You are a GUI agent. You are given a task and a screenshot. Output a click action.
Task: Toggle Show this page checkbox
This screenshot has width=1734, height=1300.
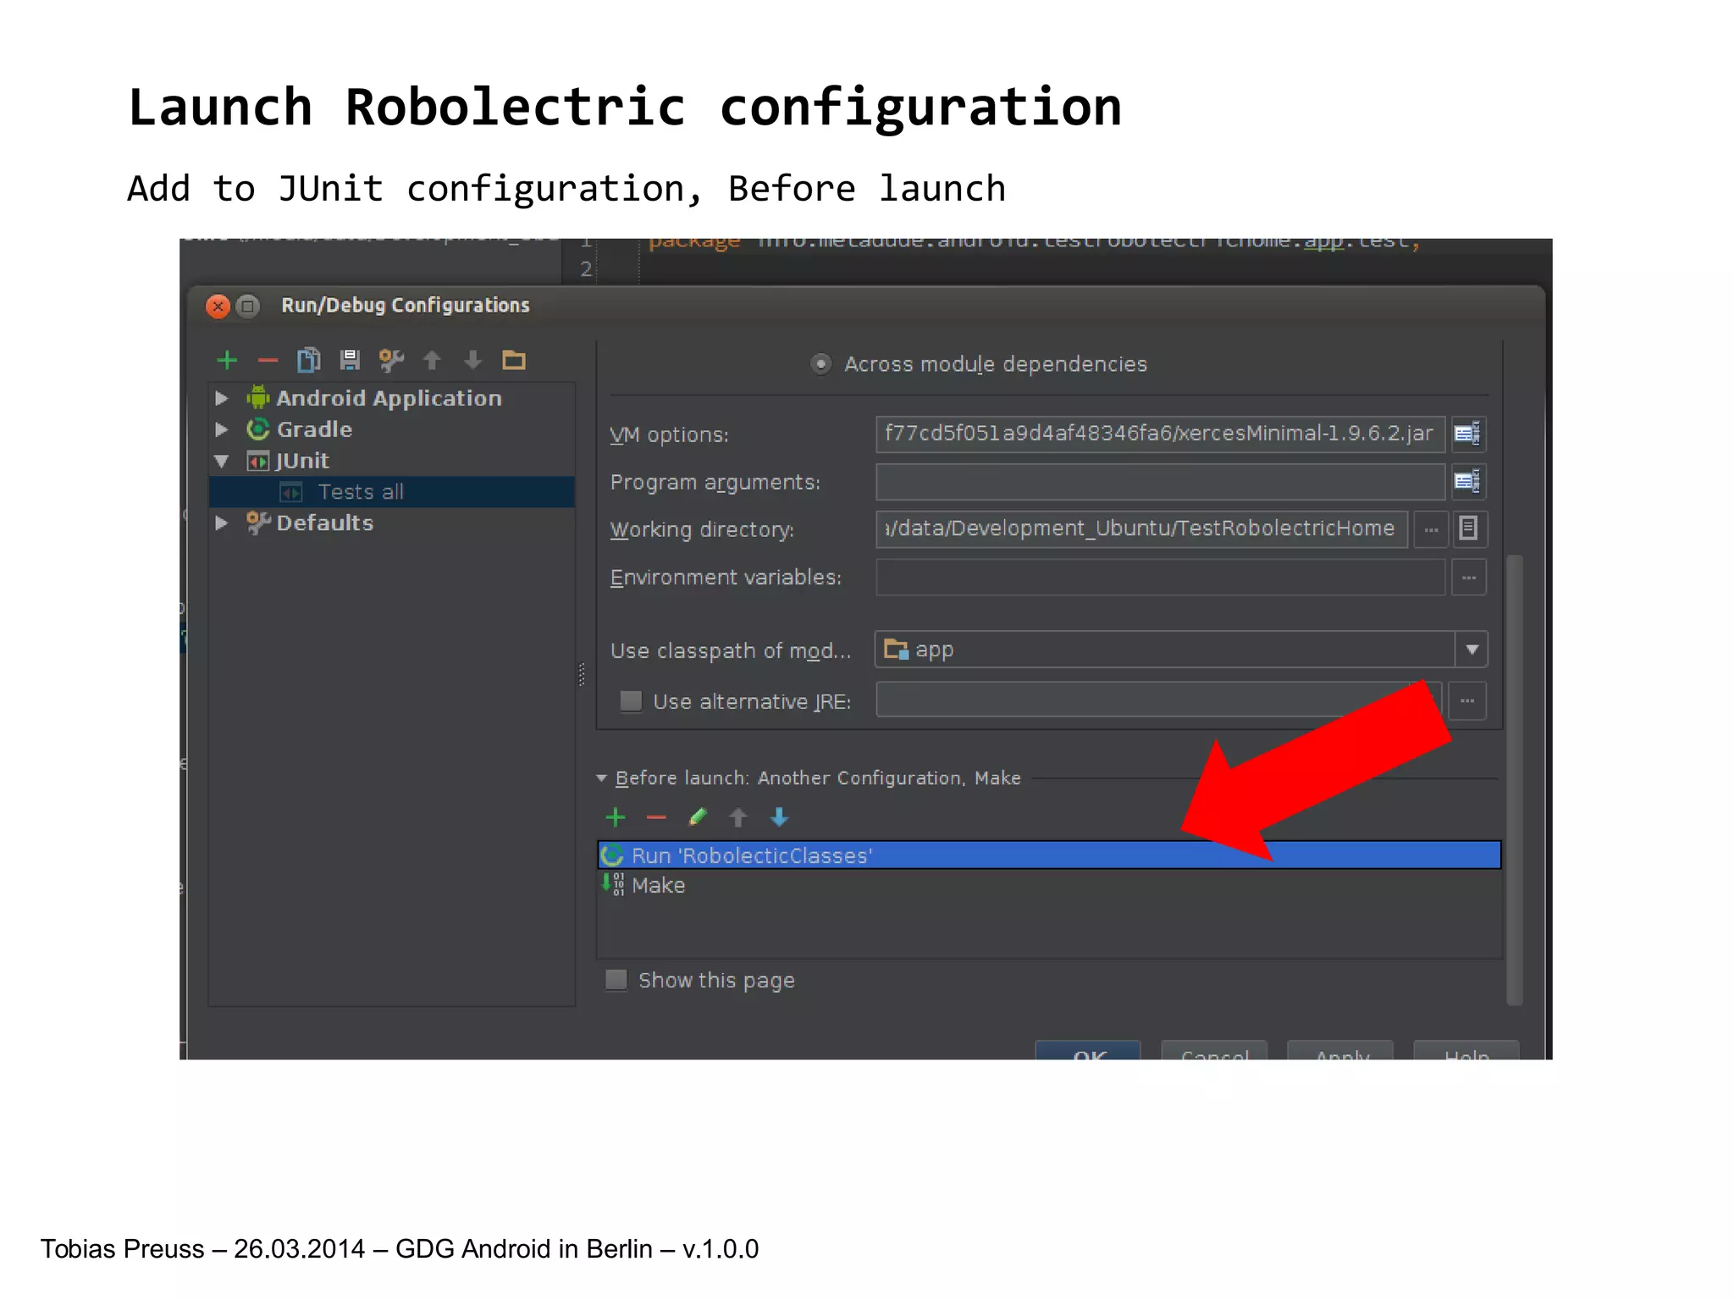[616, 980]
